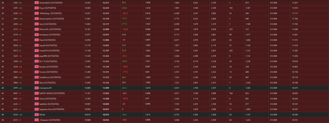Open Flask (OUTDATED) player profile
Image resolution: width=329 pixels, height=123 pixels.
tap(48, 40)
